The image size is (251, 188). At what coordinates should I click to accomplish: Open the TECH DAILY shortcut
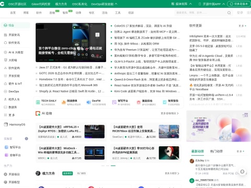(x=46, y=102)
